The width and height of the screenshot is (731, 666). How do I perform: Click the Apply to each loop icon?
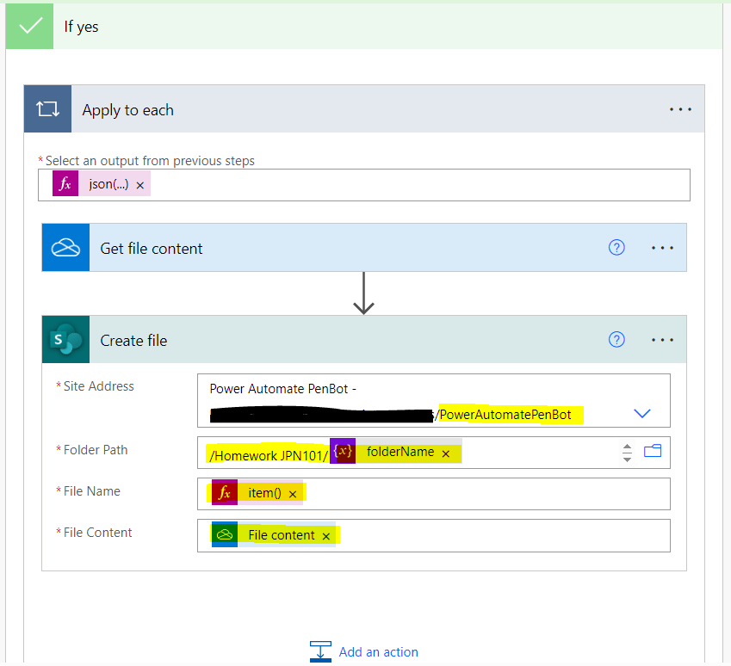coord(47,109)
